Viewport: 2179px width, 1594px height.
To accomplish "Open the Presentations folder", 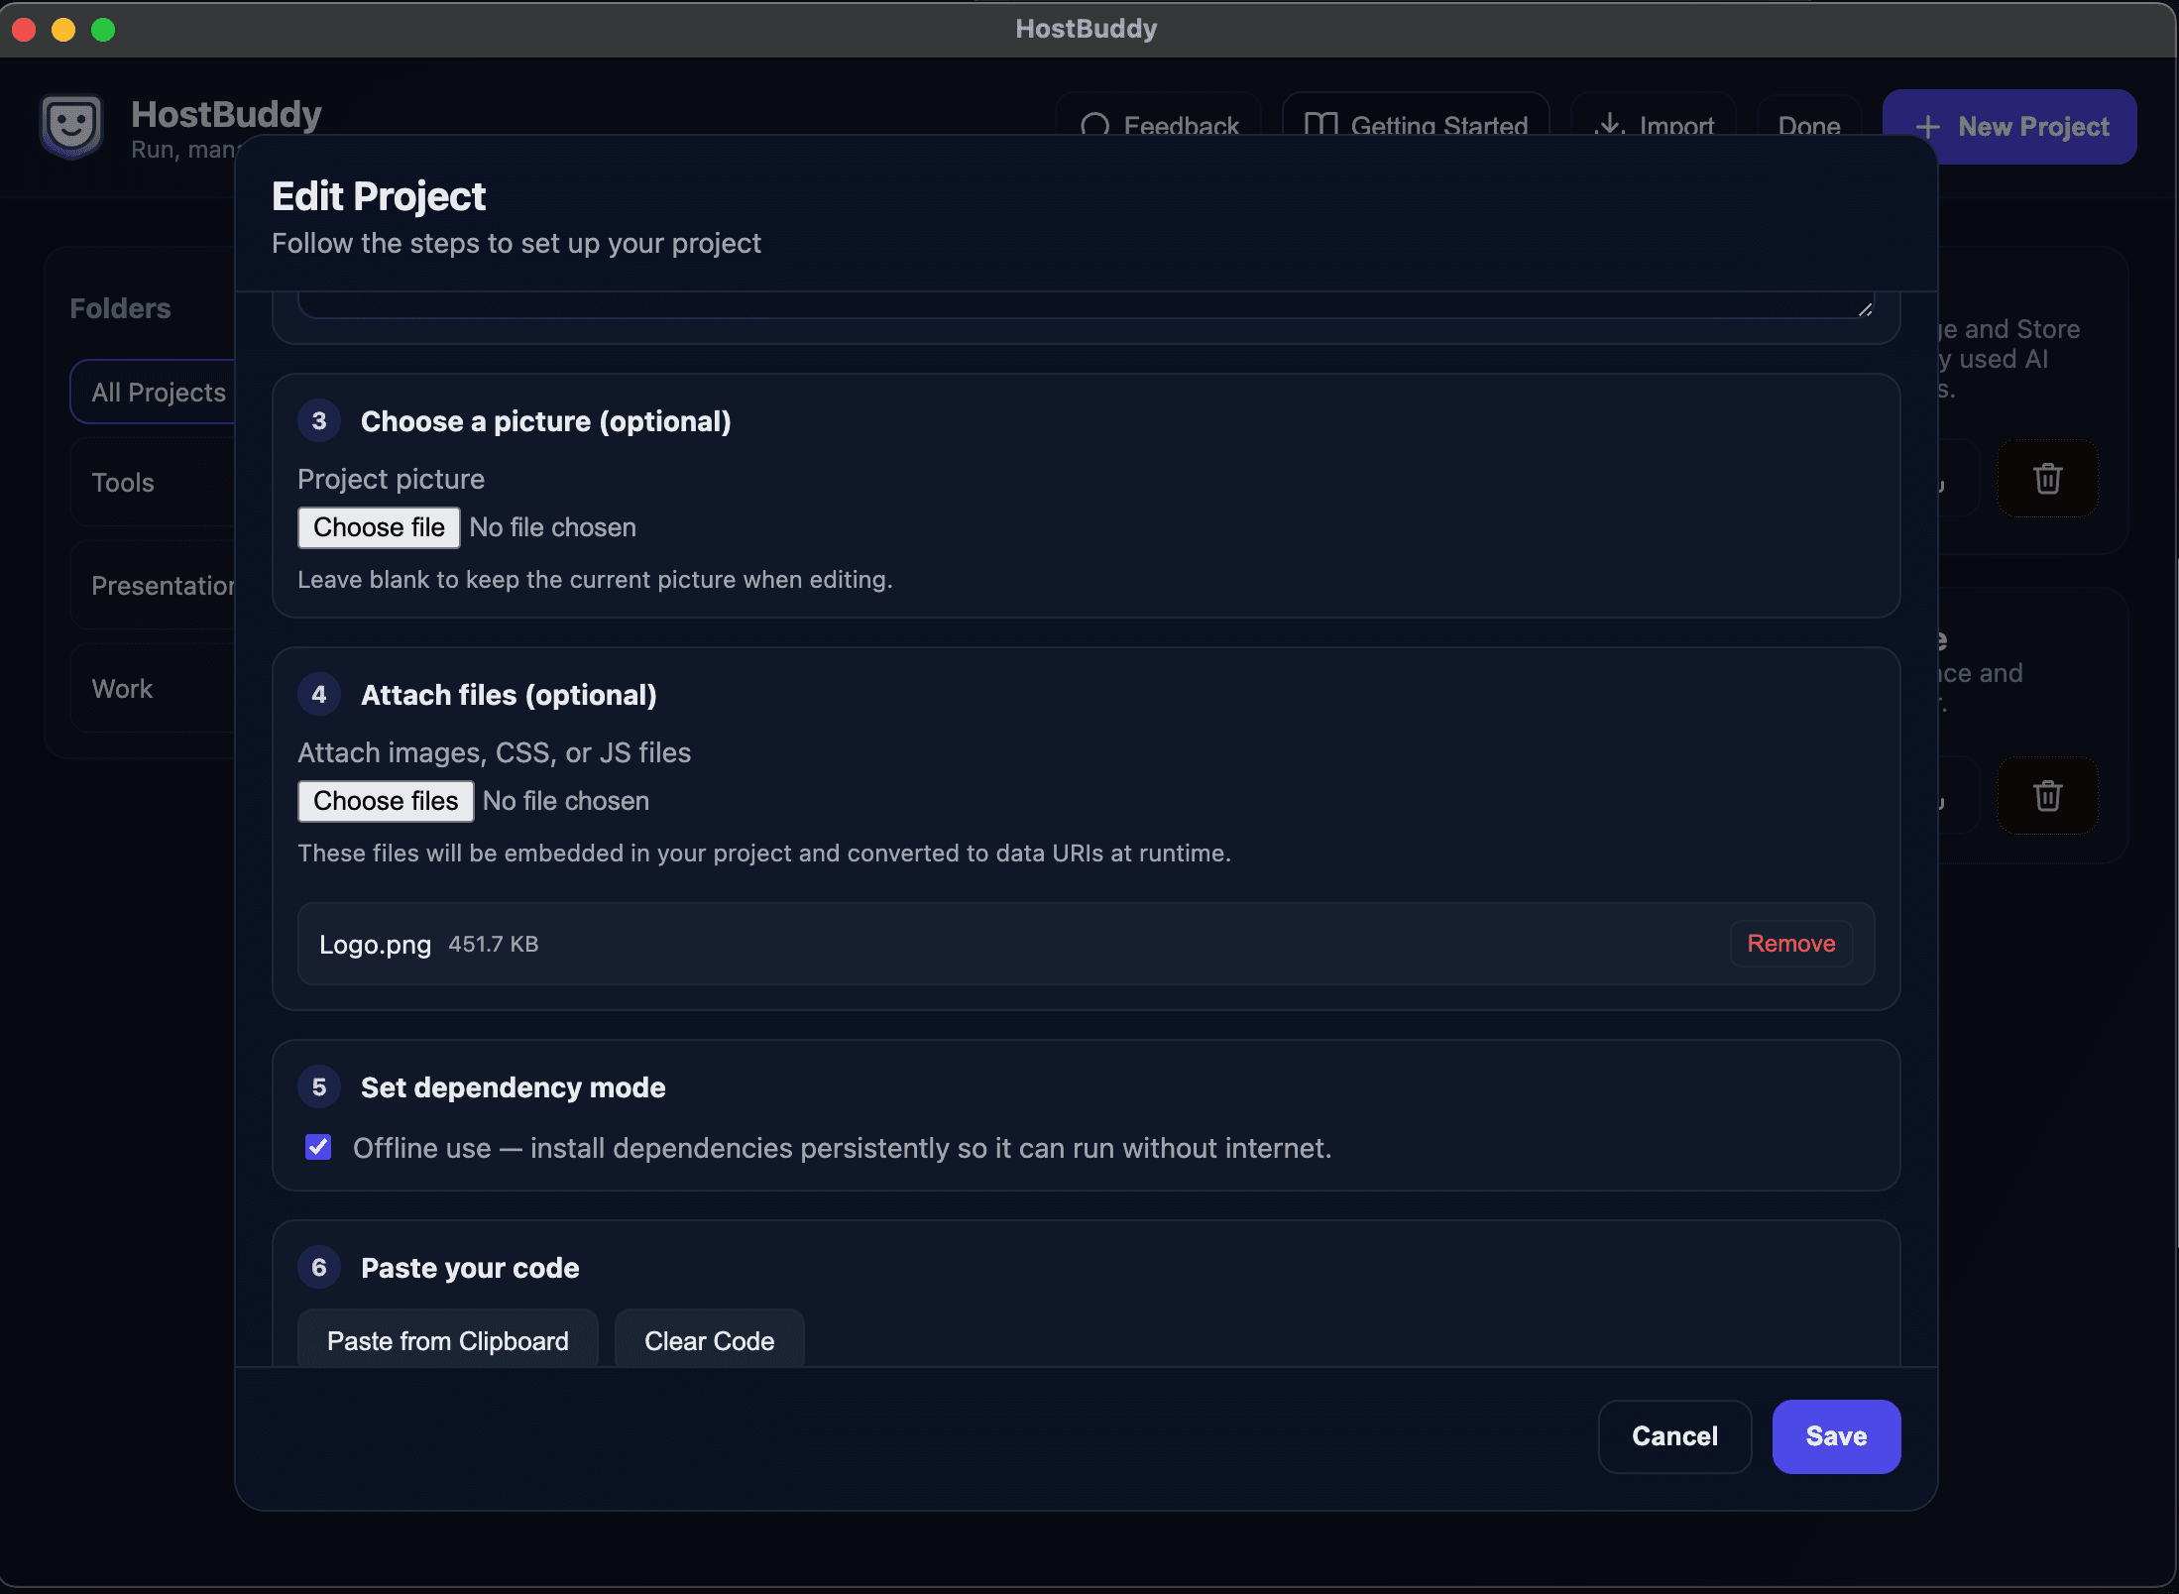I will click(164, 586).
